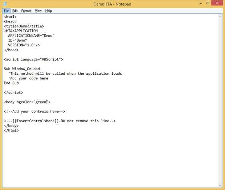Click the InsertControlsHere comment line

(60, 121)
